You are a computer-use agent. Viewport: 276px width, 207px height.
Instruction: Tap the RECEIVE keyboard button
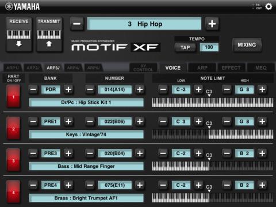(19, 34)
